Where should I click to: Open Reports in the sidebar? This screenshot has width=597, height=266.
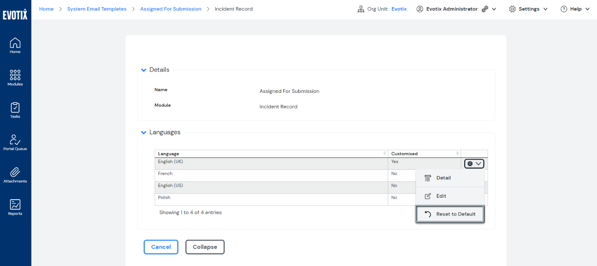[15, 207]
